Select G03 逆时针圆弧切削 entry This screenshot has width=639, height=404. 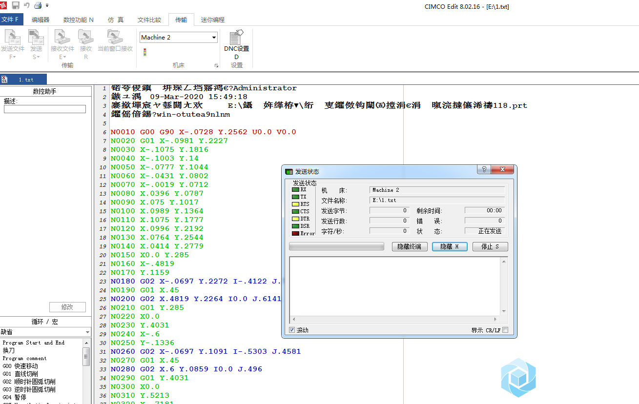(x=29, y=389)
